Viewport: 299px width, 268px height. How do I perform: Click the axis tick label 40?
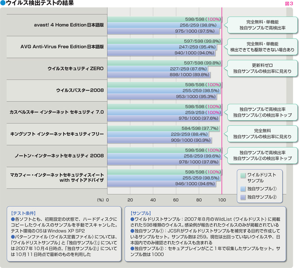153,200
